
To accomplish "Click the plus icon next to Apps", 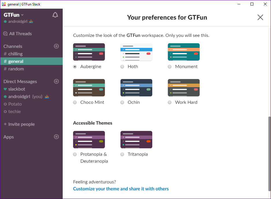I will tap(56, 137).
